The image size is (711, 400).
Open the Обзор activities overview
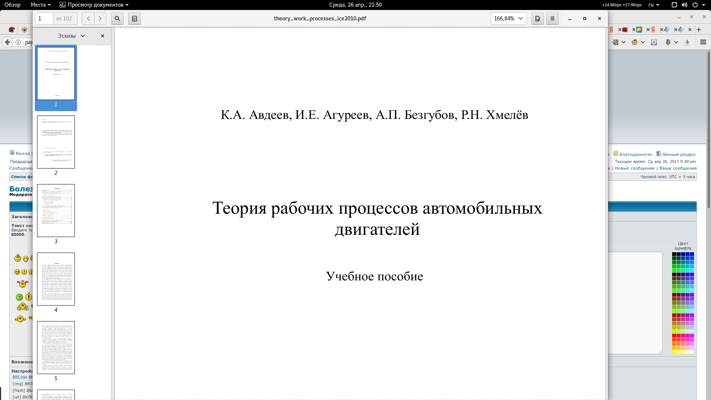tap(13, 5)
